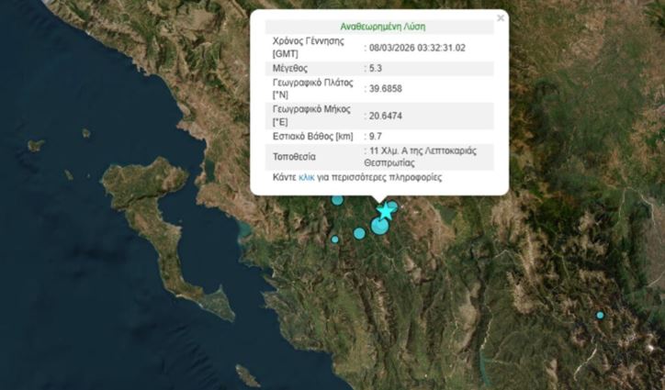Click the smallest, westernmost circle marker in the cluster

pos(335,240)
